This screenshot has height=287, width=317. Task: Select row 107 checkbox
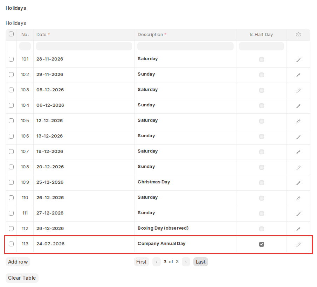pyautogui.click(x=11, y=152)
